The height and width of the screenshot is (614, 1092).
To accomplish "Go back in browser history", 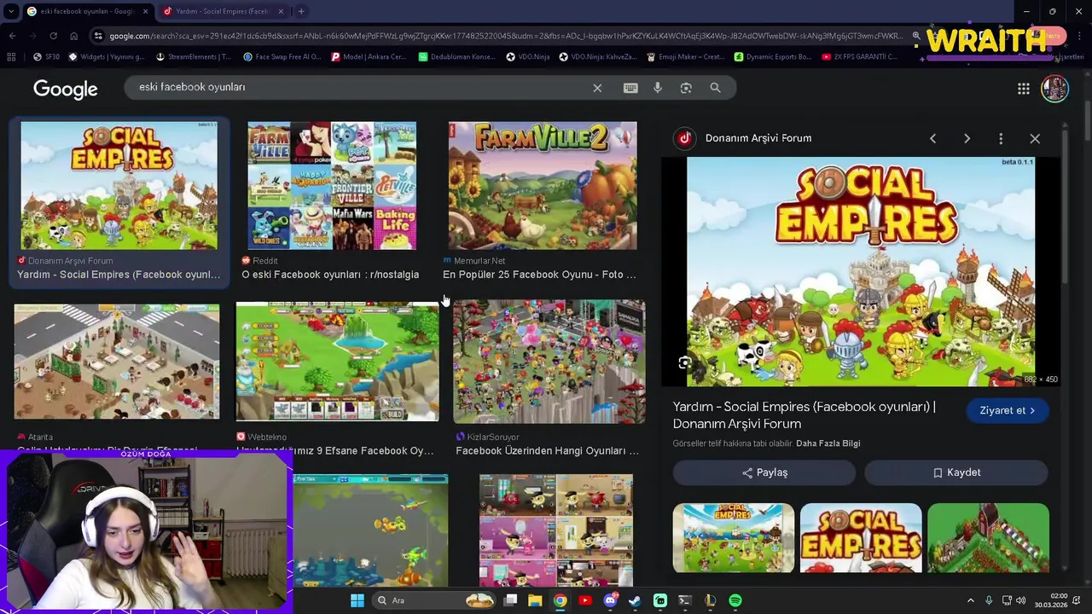I will (x=12, y=36).
